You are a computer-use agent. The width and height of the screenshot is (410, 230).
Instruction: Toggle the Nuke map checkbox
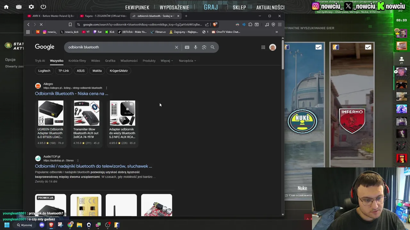[x=318, y=47]
